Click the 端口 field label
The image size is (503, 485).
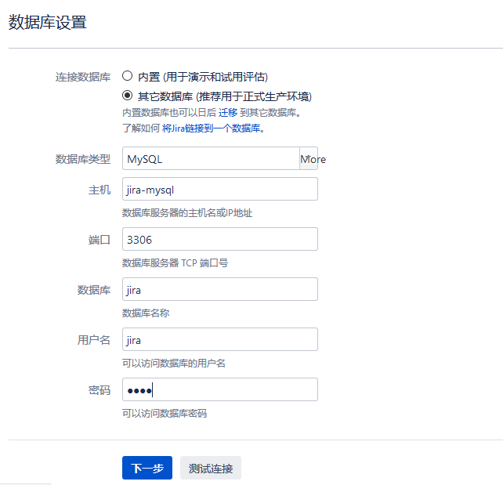(x=100, y=240)
